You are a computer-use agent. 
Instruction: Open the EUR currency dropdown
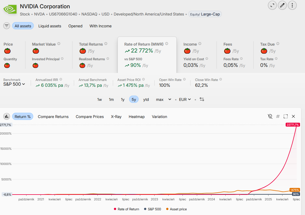185,99
